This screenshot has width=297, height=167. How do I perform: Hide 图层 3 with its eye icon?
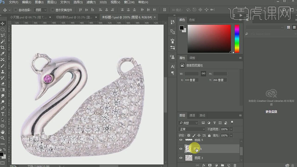181,158
